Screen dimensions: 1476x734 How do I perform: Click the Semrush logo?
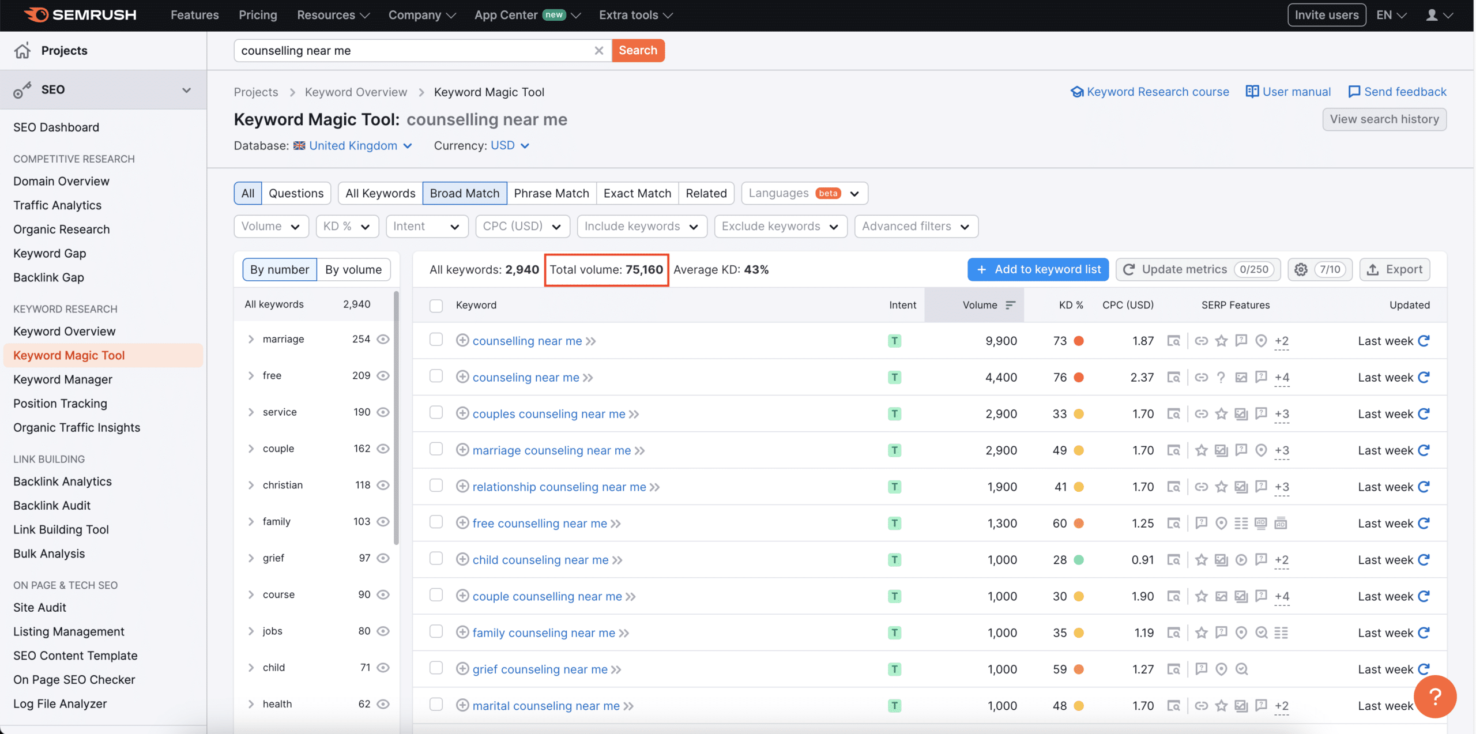click(80, 15)
